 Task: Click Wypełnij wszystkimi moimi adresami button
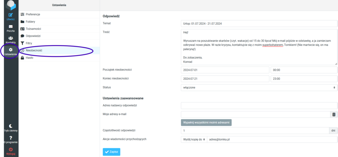(x=206, y=123)
